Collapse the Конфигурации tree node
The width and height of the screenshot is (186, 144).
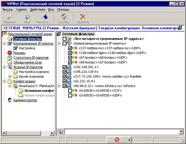tap(4, 81)
